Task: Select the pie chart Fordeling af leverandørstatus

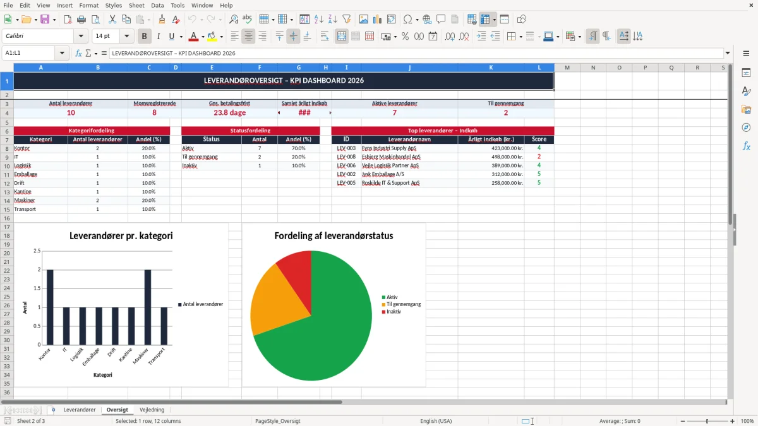Action: coord(334,305)
